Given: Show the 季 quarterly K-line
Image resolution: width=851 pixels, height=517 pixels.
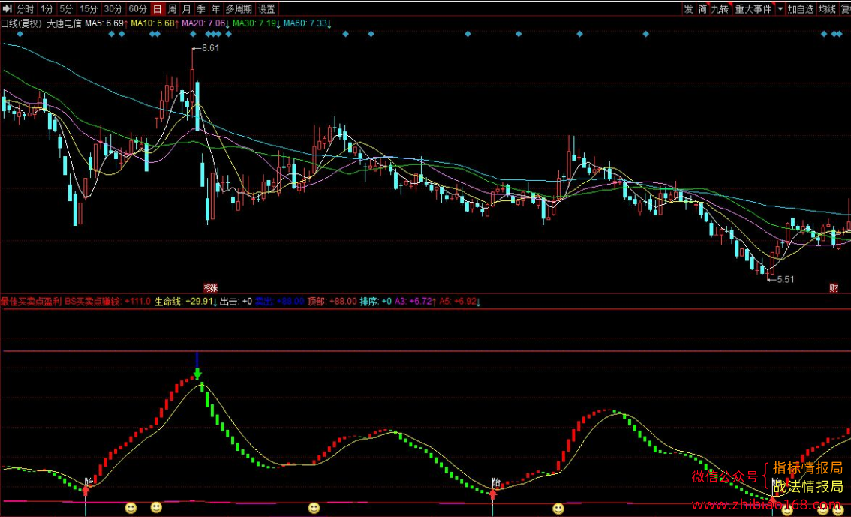Looking at the screenshot, I should (201, 9).
